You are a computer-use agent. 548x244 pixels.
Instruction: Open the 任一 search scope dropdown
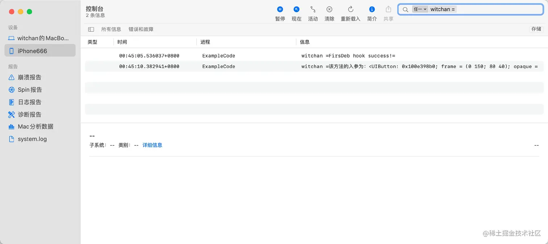click(420, 9)
